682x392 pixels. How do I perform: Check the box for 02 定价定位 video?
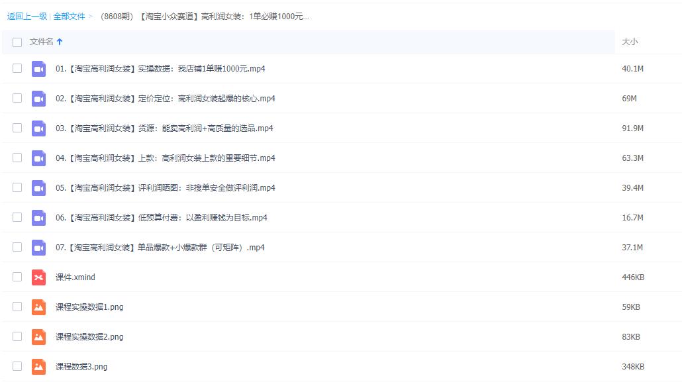click(x=17, y=98)
